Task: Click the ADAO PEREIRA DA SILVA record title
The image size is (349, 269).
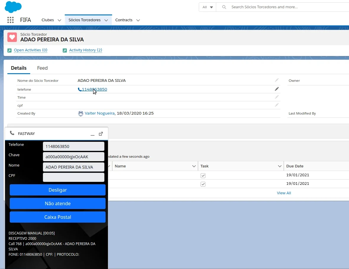Action: click(x=52, y=40)
